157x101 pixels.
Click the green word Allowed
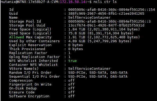[x=17, y=37]
